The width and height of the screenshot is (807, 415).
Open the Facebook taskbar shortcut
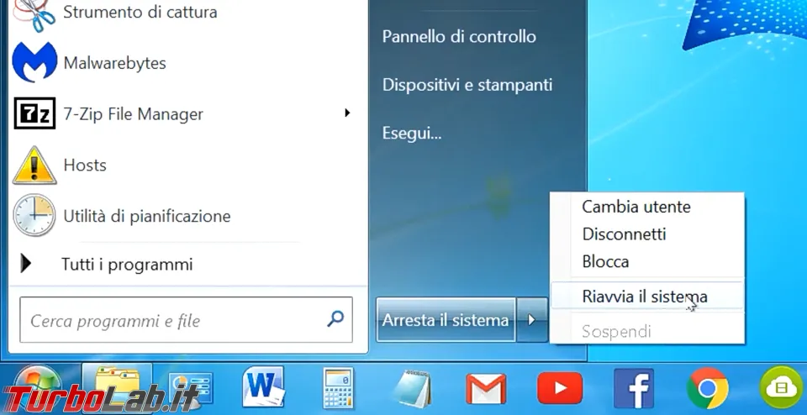(x=634, y=388)
